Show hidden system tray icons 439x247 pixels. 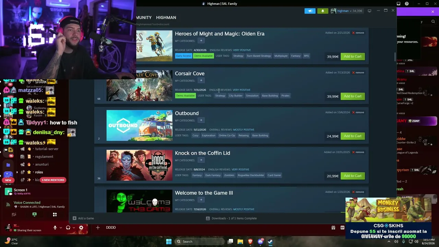(389, 242)
